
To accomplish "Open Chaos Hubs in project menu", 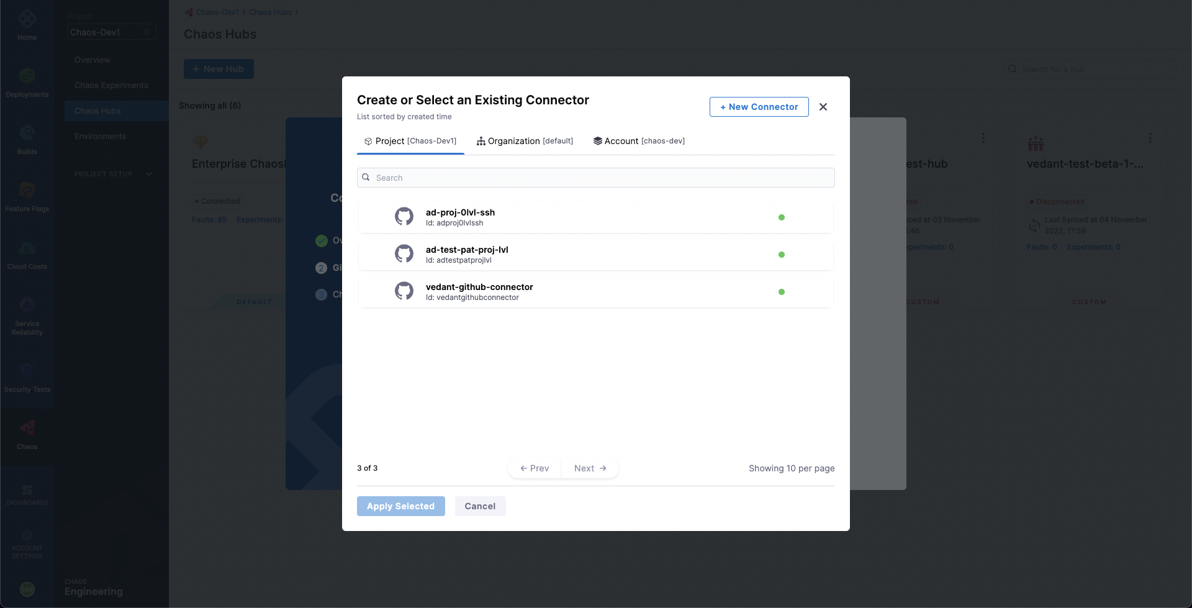I will [x=117, y=111].
